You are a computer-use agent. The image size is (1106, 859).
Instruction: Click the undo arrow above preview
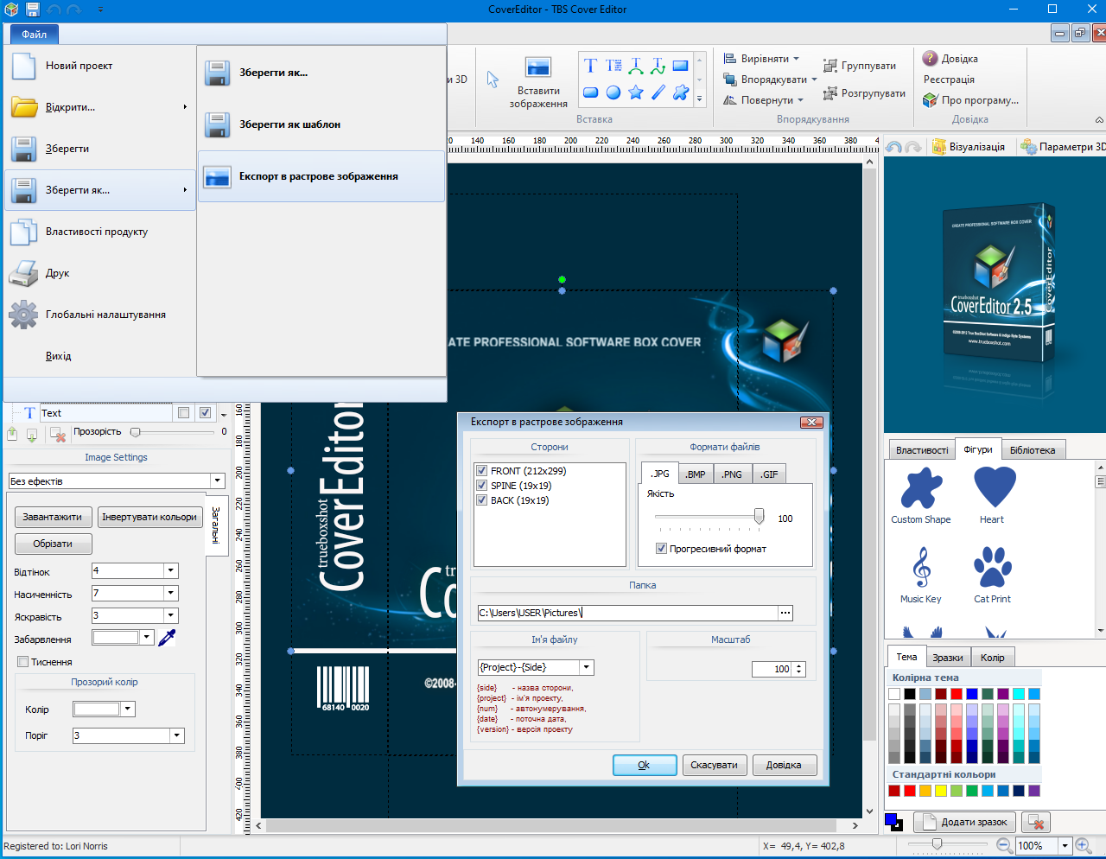(894, 147)
